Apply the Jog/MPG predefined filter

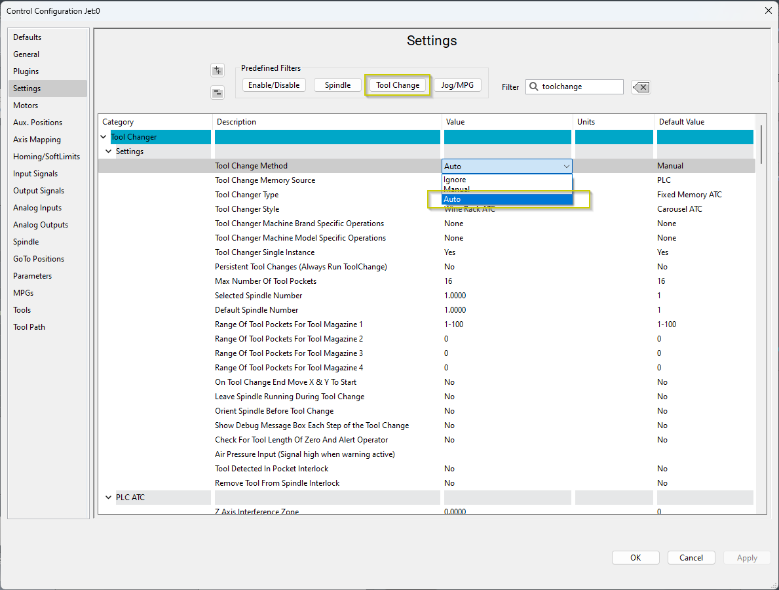click(457, 85)
